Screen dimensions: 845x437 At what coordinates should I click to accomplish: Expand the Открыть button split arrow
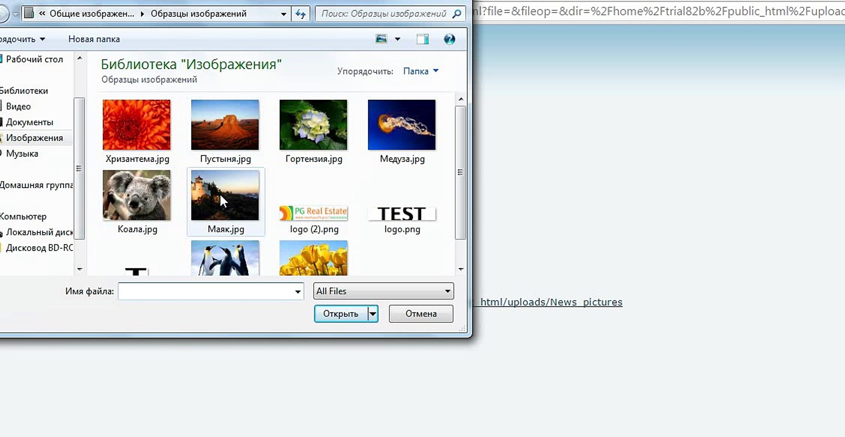click(x=373, y=314)
